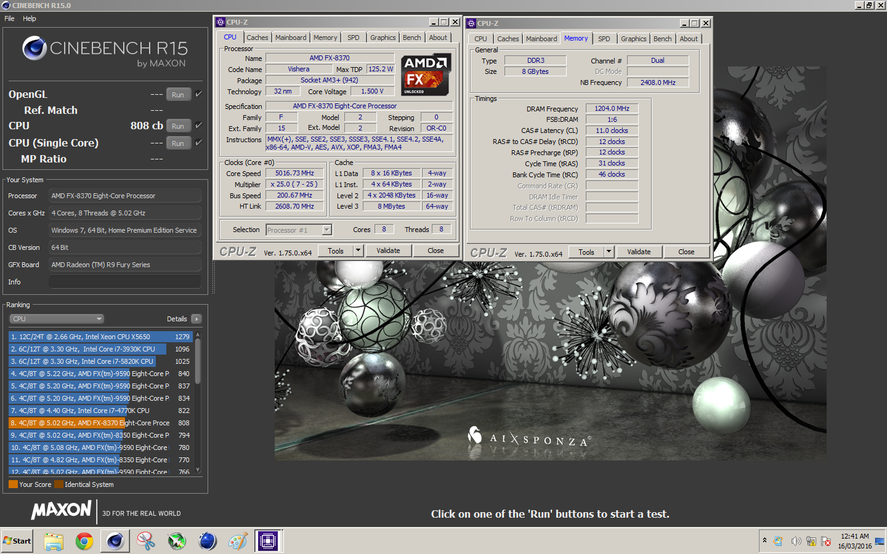Image resolution: width=887 pixels, height=554 pixels.
Task: Click the blue globe taskbar icon
Action: (208, 541)
